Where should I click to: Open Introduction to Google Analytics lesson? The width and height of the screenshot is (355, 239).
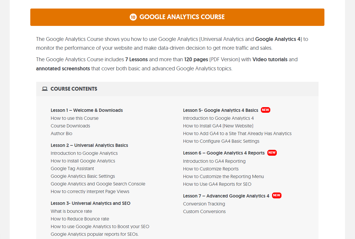pos(84,153)
